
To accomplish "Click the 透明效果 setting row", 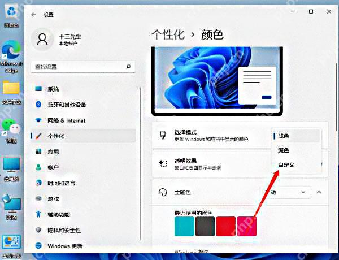I will tap(240, 164).
